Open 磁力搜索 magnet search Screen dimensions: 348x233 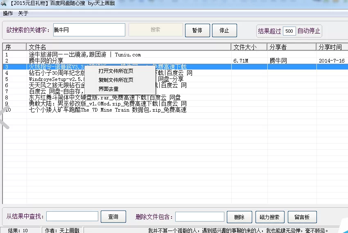[270, 217]
